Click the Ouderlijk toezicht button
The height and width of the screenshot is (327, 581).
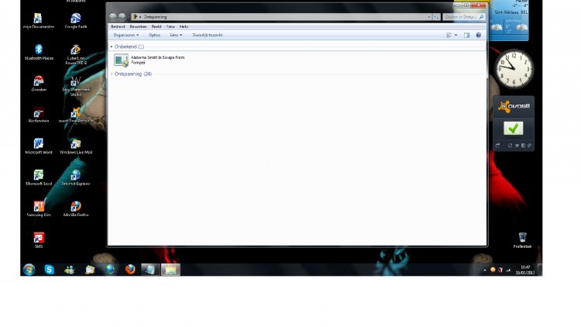click(x=208, y=35)
